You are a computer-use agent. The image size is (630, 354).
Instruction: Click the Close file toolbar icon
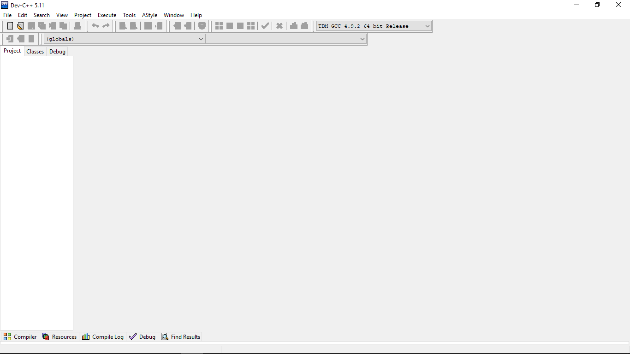53,26
